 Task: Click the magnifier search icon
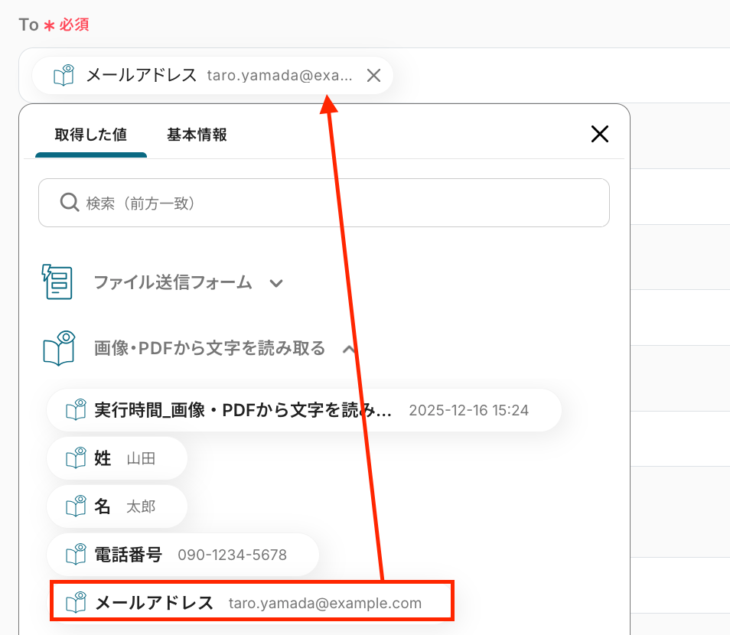(x=70, y=203)
